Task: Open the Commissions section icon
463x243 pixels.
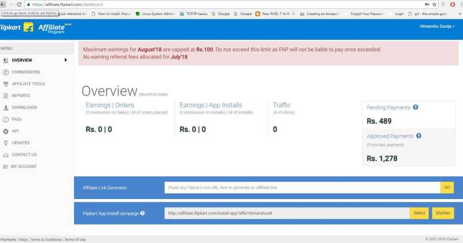Action: pyautogui.click(x=6, y=72)
